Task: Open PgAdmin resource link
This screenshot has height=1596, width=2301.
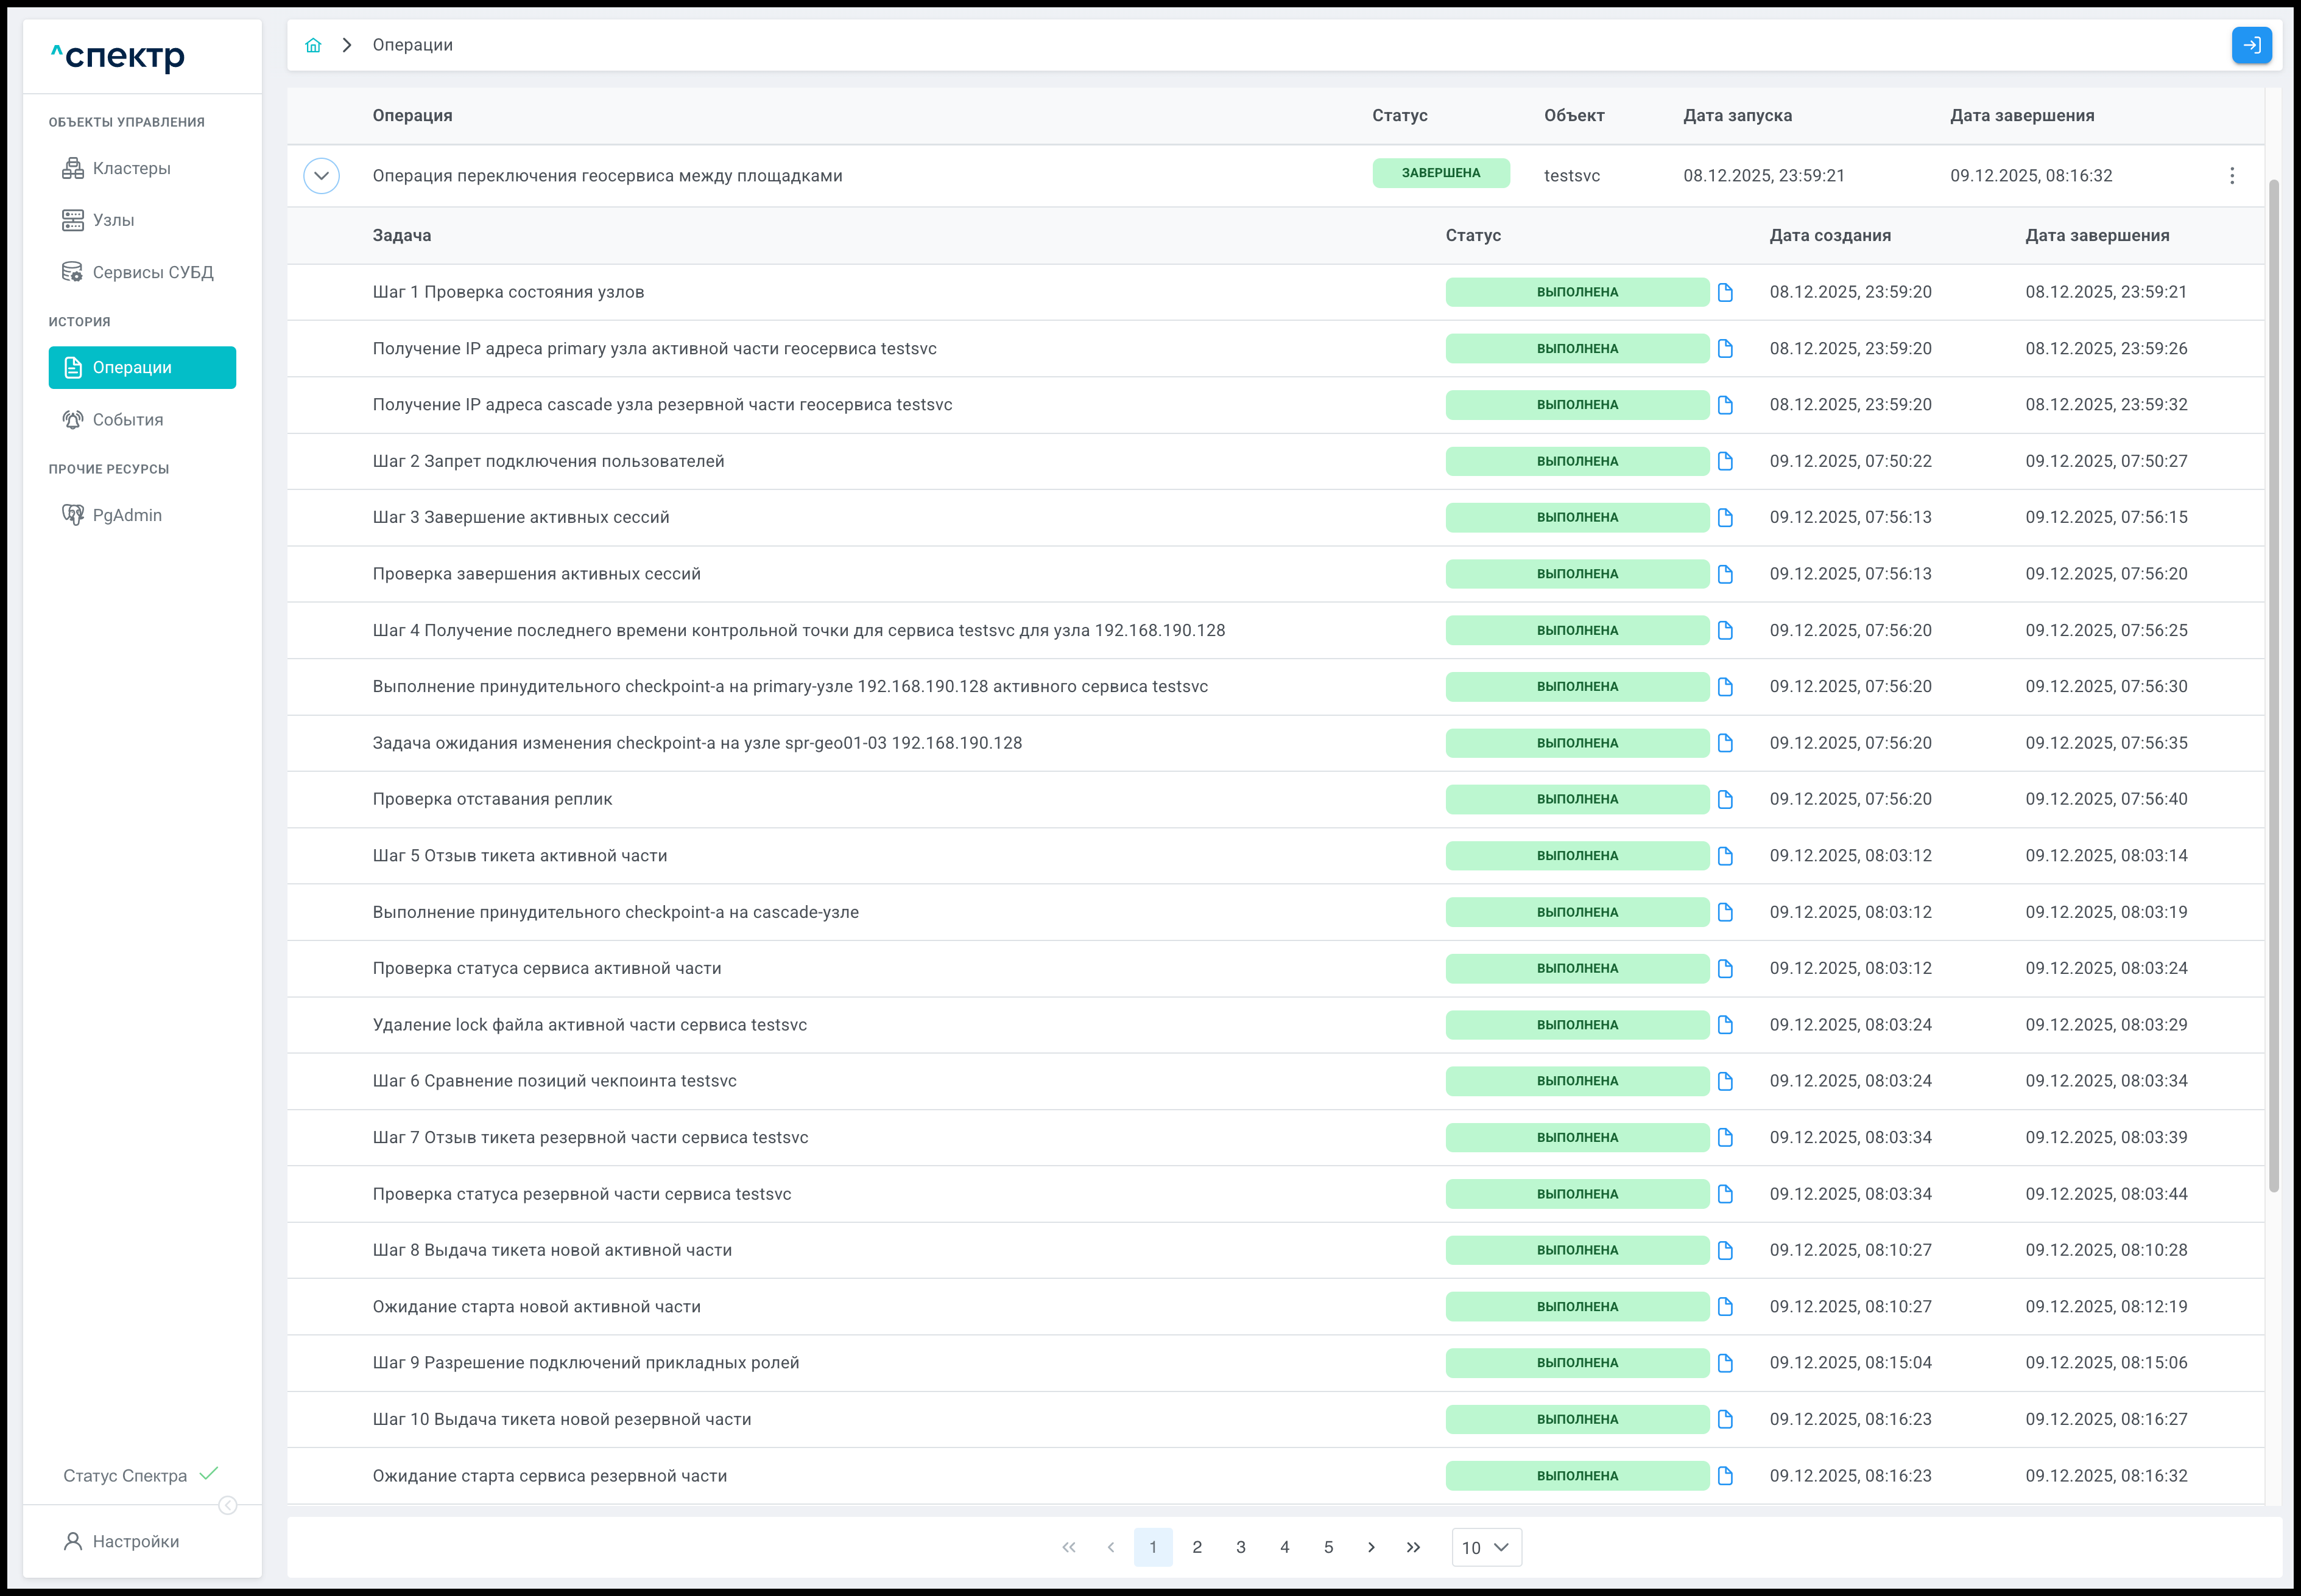Action: coord(126,515)
